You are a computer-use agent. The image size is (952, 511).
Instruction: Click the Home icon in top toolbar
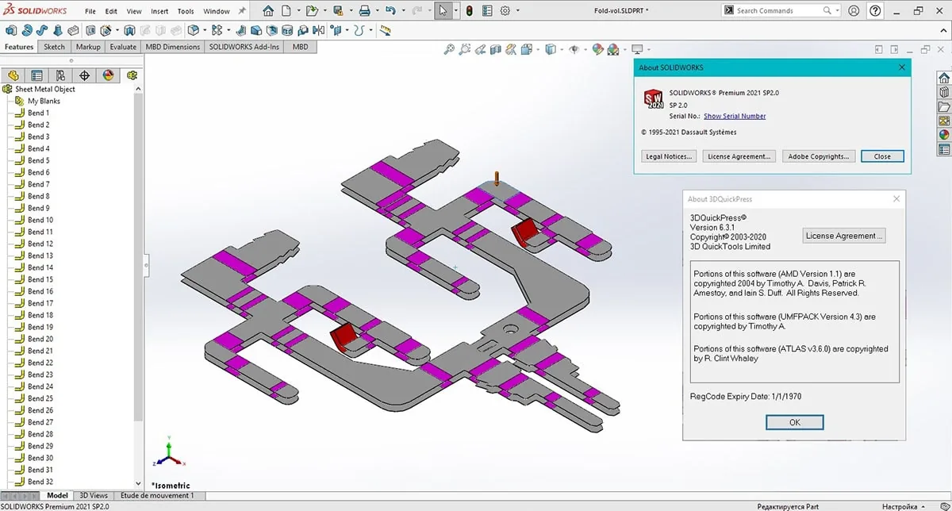pos(268,11)
